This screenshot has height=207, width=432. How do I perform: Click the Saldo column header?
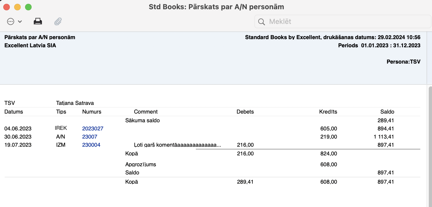click(387, 112)
